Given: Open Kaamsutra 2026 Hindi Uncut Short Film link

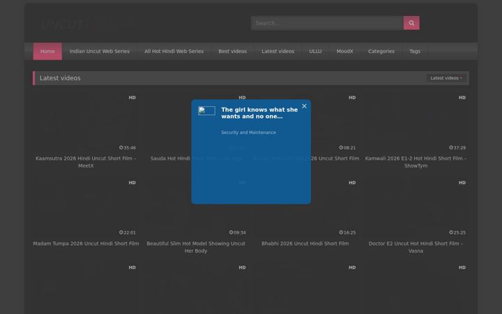Looking at the screenshot, I should tap(86, 162).
